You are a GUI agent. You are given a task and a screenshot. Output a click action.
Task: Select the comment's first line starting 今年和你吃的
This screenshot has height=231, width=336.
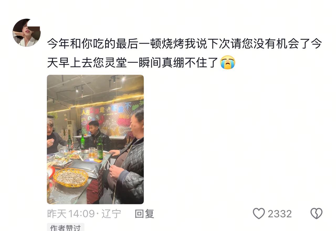(185, 44)
